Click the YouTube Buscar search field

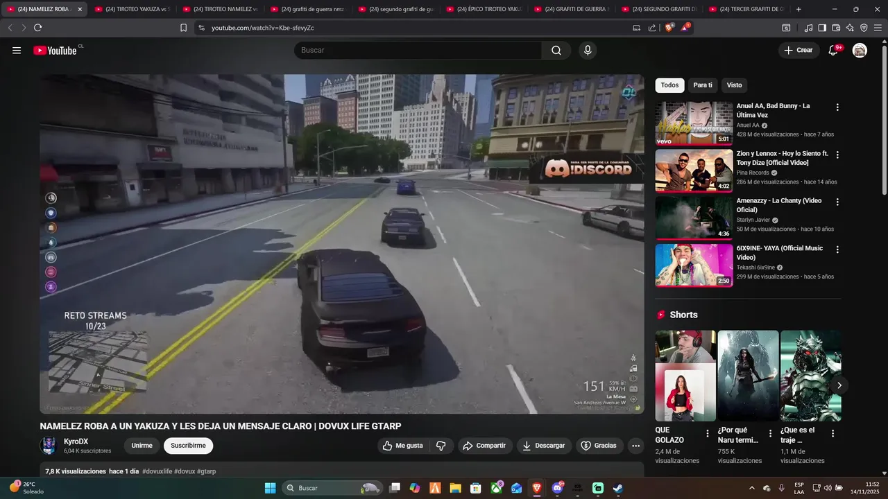(418, 51)
